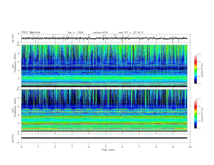Click time axis tick label "1"
Screen dimensions: 214x165
click(x=38, y=147)
